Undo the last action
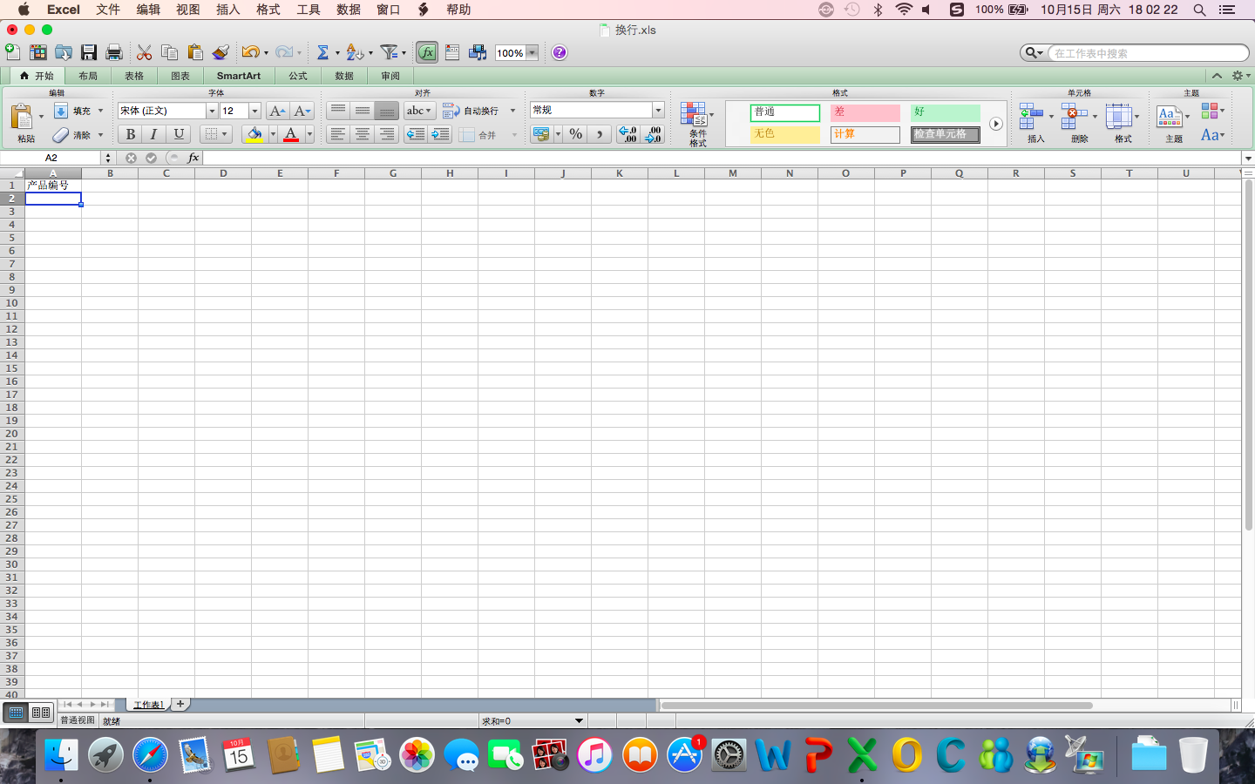The width and height of the screenshot is (1255, 784). (250, 52)
